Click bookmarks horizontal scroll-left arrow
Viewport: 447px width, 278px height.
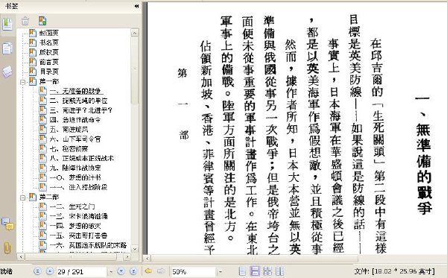(x=21, y=257)
